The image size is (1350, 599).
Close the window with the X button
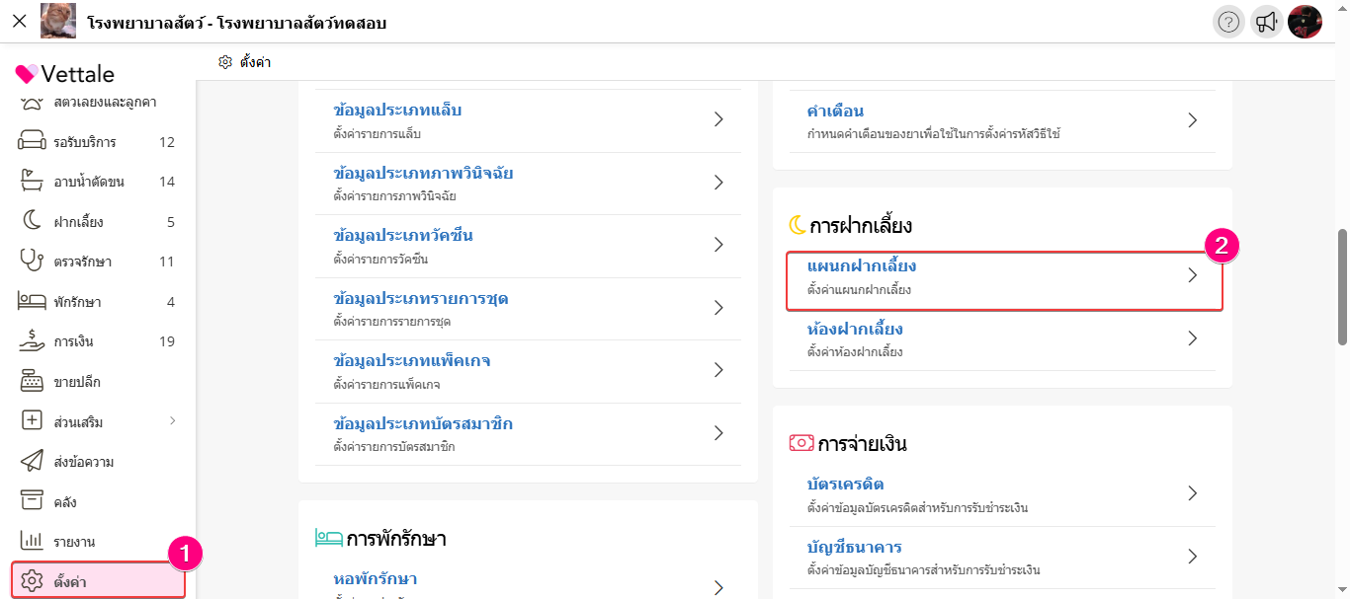click(x=19, y=21)
